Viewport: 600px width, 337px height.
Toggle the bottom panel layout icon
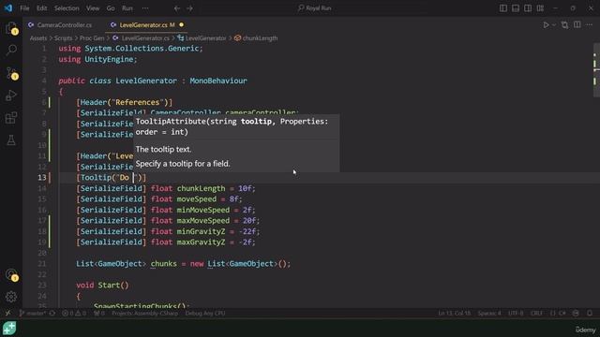pyautogui.click(x=516, y=8)
